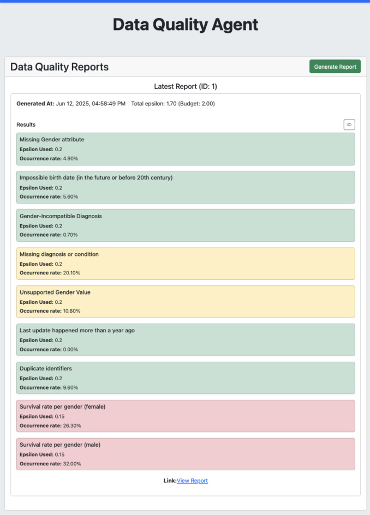Viewport: 370px width, 515px height.
Task: Select the Duplicate identifiers result card
Action: (186, 378)
